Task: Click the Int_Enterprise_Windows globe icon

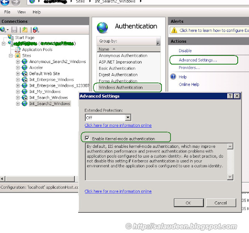Action: (x=25, y=79)
